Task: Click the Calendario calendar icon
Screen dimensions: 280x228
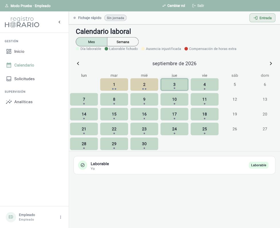Action: pos(9,65)
